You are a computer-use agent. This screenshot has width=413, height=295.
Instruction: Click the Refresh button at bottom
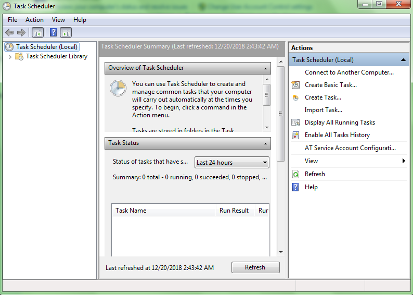255,267
